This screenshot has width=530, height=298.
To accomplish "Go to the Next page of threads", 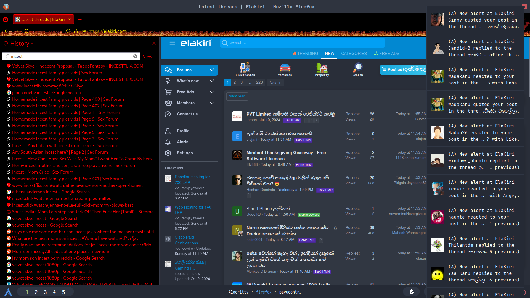I will tap(275, 83).
